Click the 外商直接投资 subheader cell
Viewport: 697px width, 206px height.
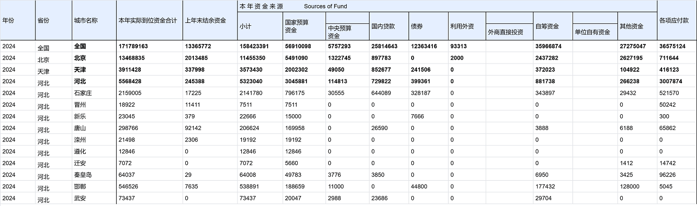click(508, 32)
